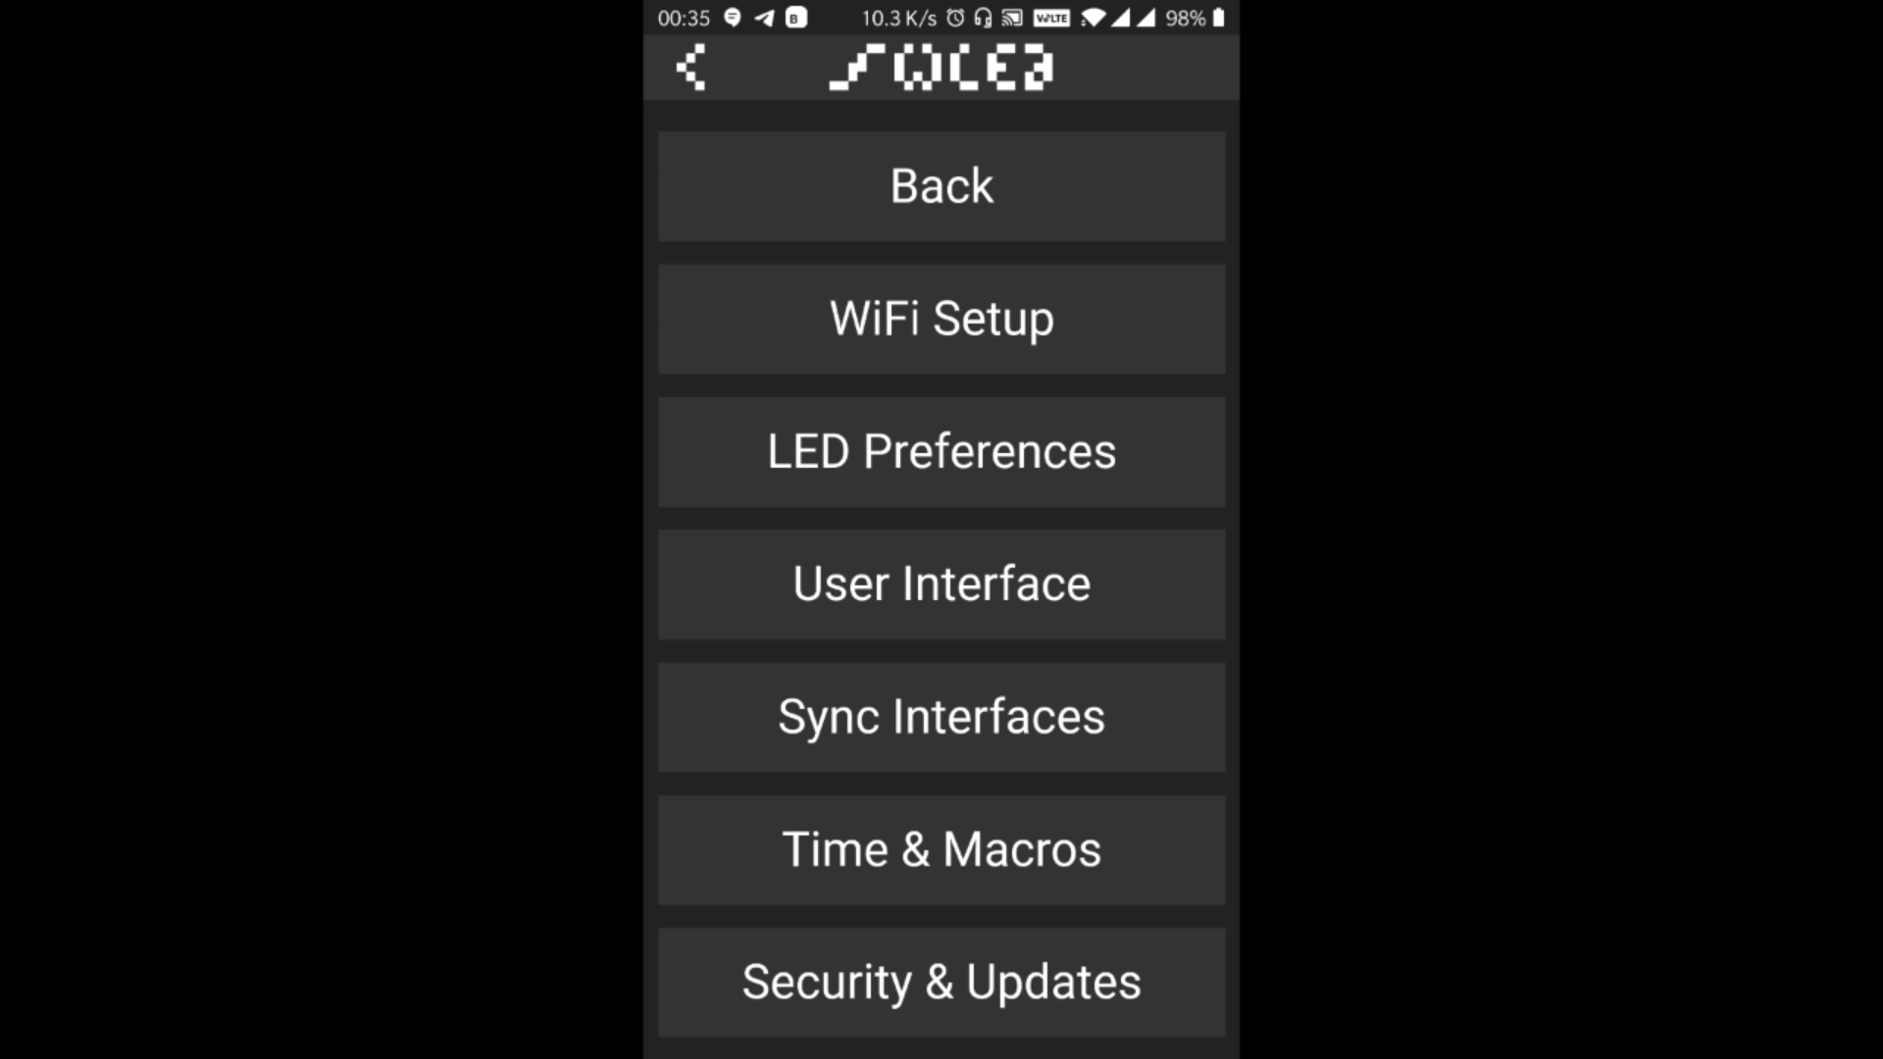Toggle LED Preferences visibility
Image resolution: width=1883 pixels, height=1059 pixels.
click(x=941, y=451)
